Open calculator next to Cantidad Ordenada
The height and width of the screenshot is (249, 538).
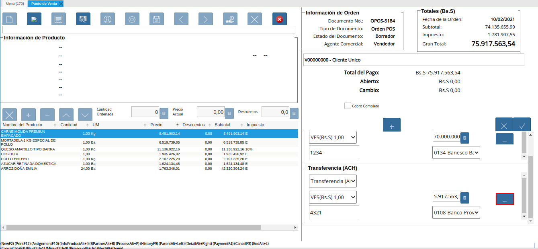tap(164, 113)
